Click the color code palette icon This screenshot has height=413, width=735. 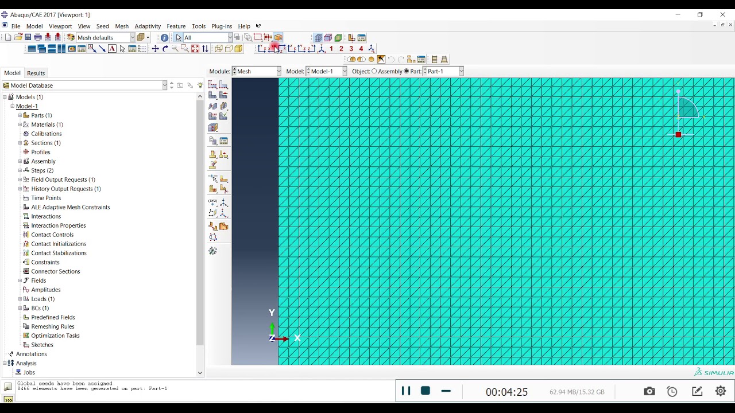71,37
